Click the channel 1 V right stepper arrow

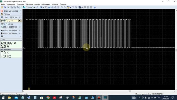tap(21, 21)
